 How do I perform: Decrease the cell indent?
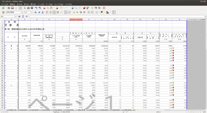point(89,12)
